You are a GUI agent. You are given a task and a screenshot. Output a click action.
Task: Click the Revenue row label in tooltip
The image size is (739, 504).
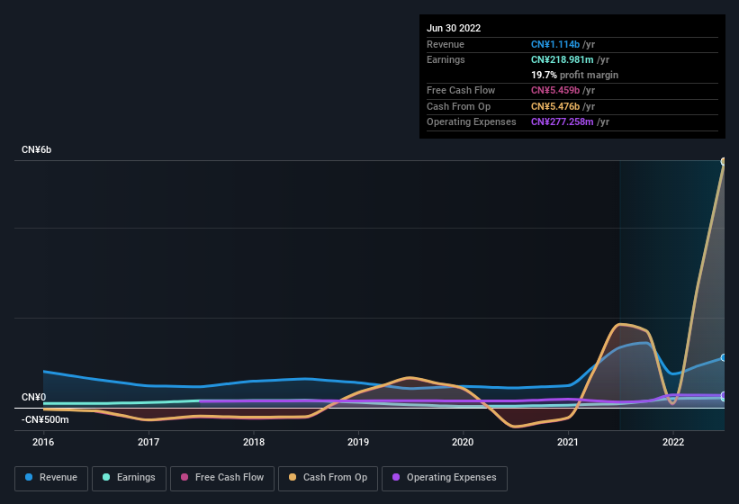[x=446, y=44]
